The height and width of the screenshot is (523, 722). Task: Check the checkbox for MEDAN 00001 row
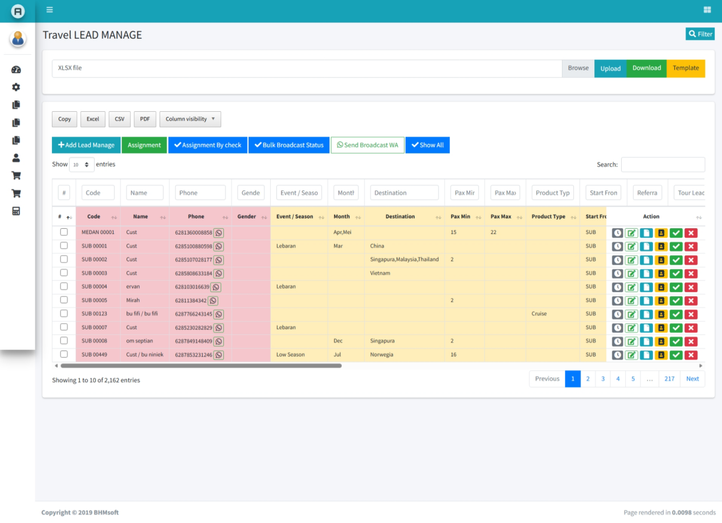pos(64,232)
